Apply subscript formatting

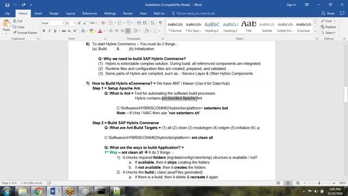(70, 31)
